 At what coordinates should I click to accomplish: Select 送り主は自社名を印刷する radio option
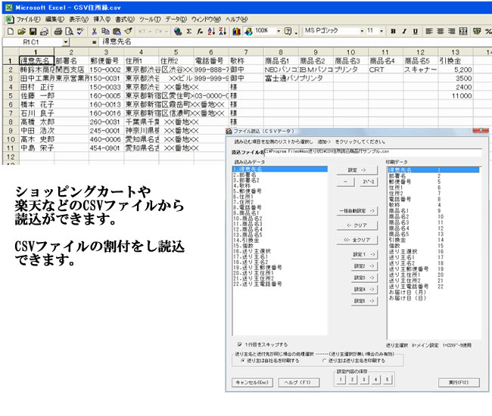click(x=242, y=360)
